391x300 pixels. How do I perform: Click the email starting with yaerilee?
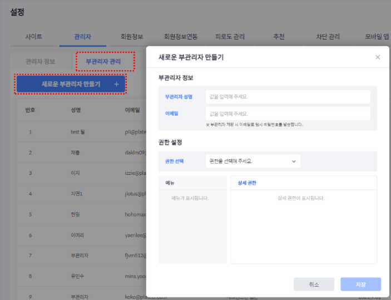135,235
